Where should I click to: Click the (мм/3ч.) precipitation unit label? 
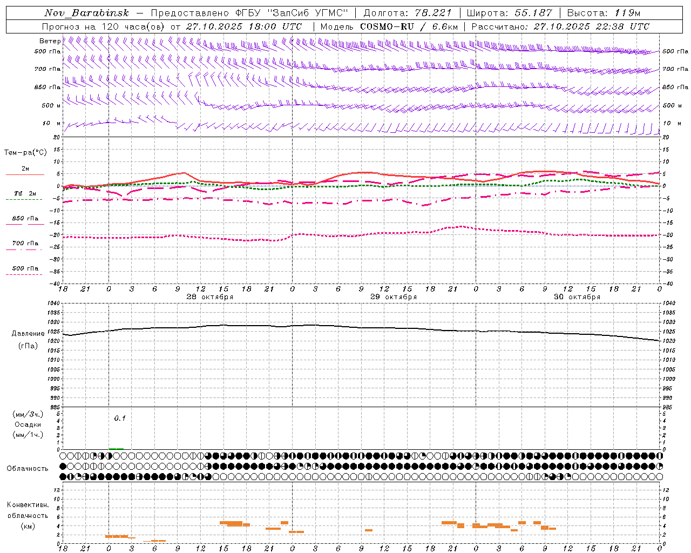[28, 414]
